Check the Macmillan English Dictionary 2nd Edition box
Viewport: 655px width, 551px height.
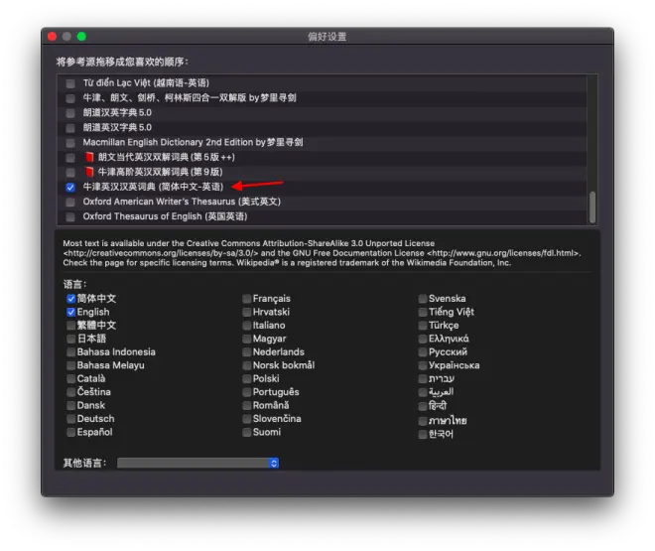[70, 143]
